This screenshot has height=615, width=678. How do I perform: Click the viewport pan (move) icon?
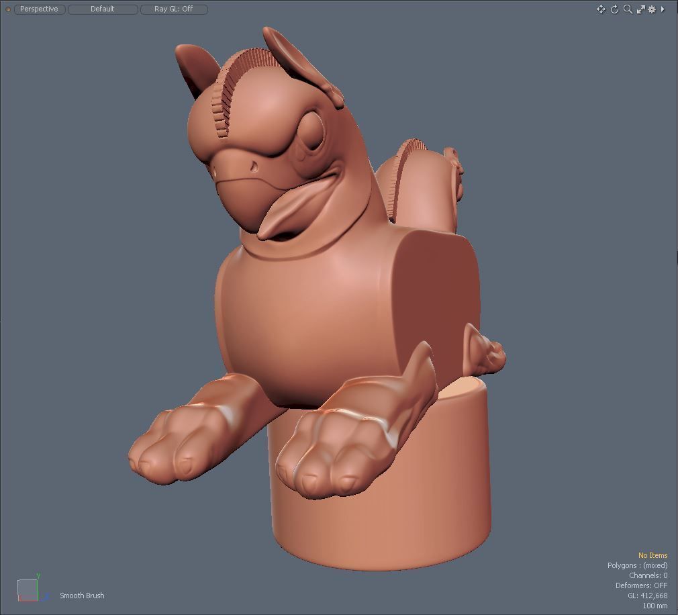[x=601, y=9]
